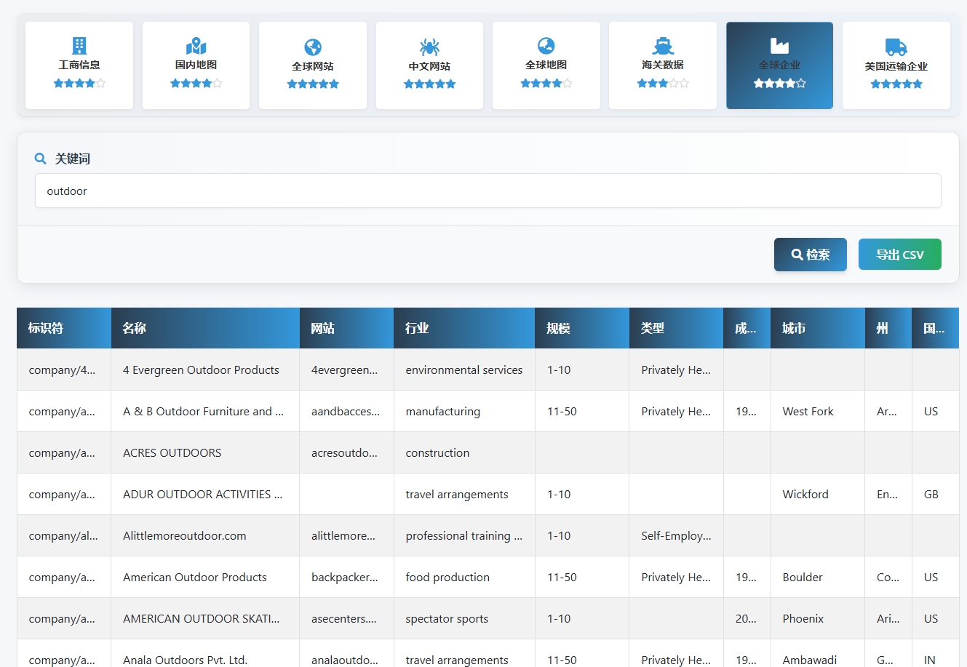Open the 中文网站 spider icon
Screen dimensions: 967x667
click(429, 47)
